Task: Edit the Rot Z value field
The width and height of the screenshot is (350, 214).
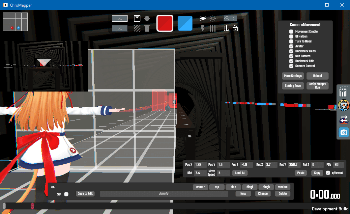Action: 317,165
